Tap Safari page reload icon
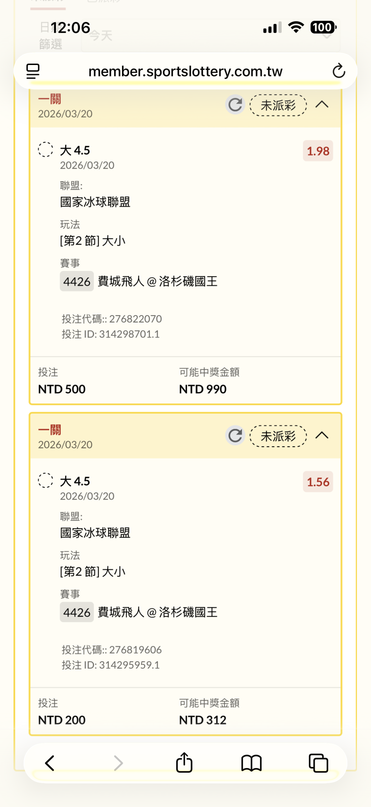The image size is (371, 807). [339, 71]
